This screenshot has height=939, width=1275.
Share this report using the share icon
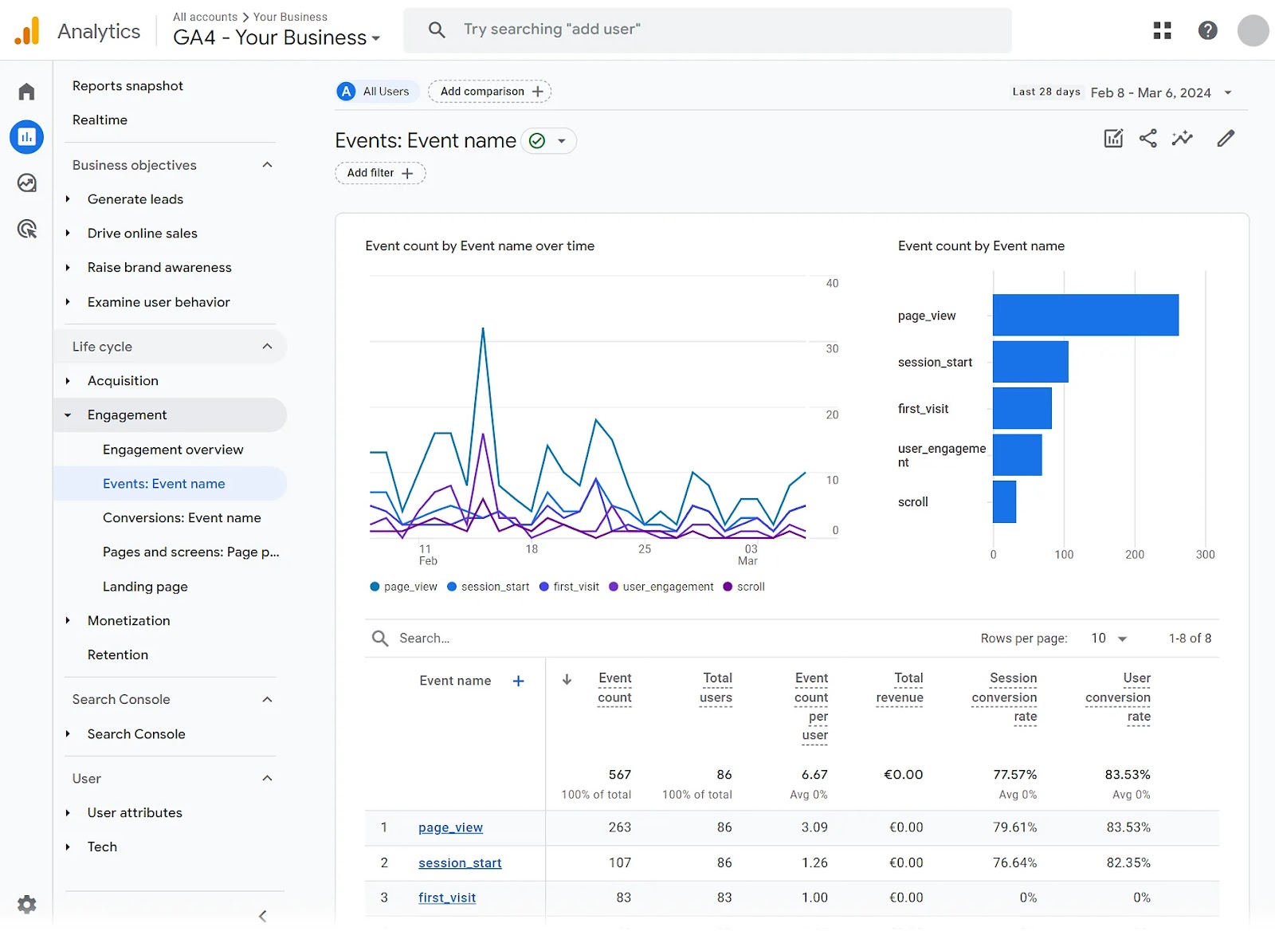(1147, 138)
